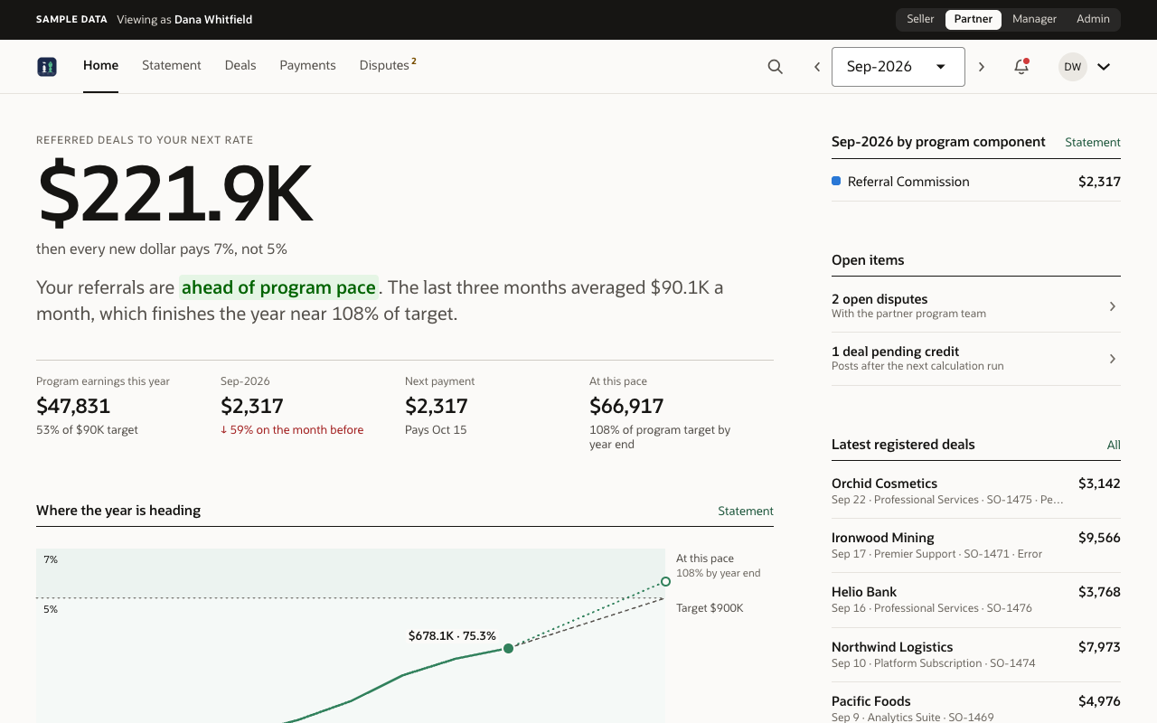
Task: Click the Referral Commission blue swatch
Action: pyautogui.click(x=836, y=181)
